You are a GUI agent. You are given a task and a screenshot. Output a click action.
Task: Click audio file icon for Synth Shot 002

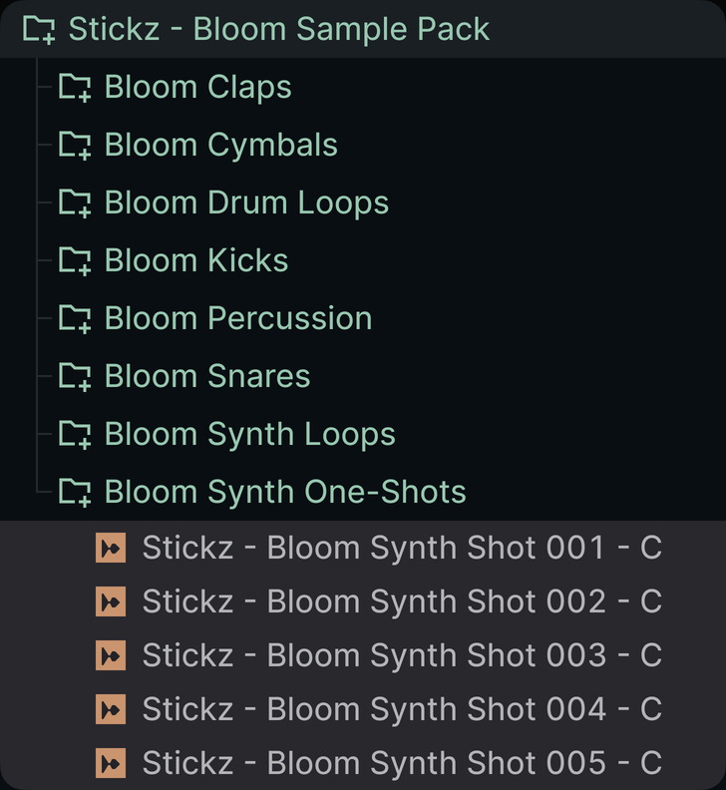click(x=111, y=601)
